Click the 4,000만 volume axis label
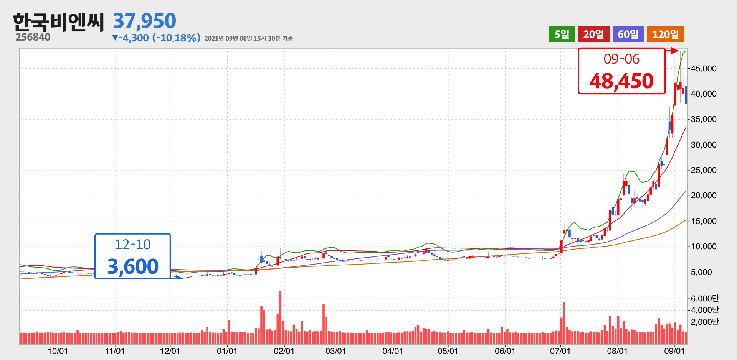Viewport: 737px width, 360px height. (x=705, y=310)
